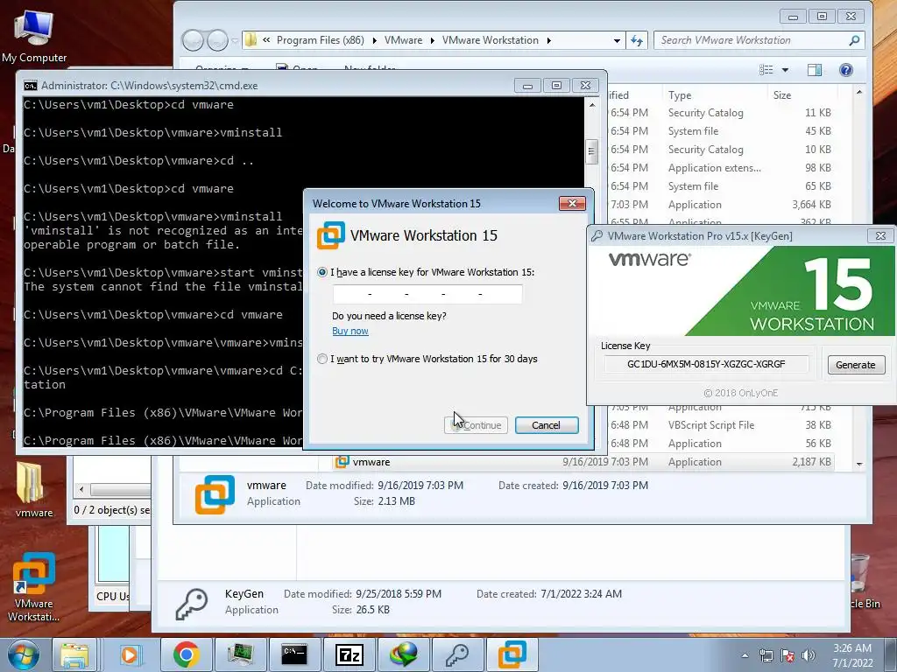Click the cmd window scrollbar thumb

tap(591, 151)
